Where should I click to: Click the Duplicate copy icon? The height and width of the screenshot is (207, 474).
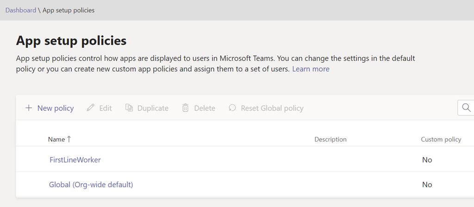[x=129, y=108]
